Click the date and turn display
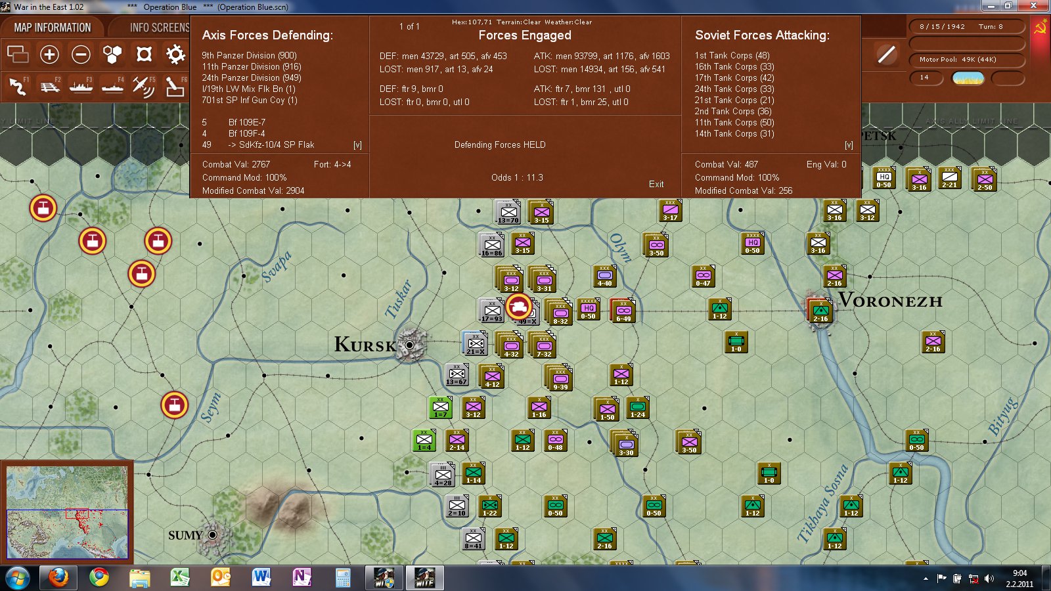This screenshot has width=1051, height=591. (x=966, y=27)
